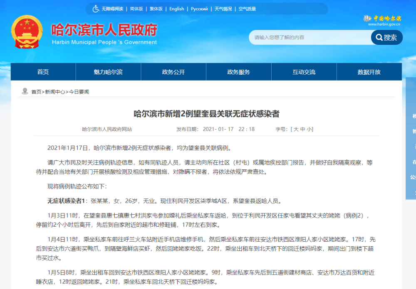Image resolution: width=416 pixels, height=289 pixels.
Task: Open 天气情况 weather link
Action: (223, 9)
